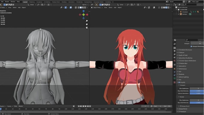Image resolution: width=204 pixels, height=115 pixels.
Task: Click the outliner search field
Action: (x=190, y=5)
